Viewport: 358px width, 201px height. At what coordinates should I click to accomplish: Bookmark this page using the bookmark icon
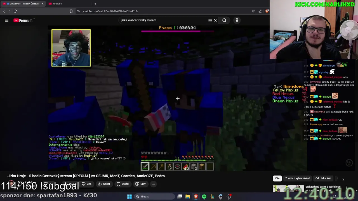click(71, 11)
